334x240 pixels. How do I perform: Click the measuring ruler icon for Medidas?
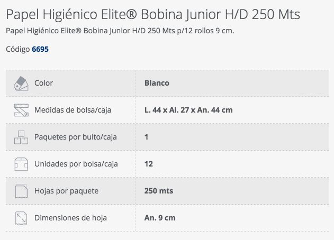click(21, 110)
